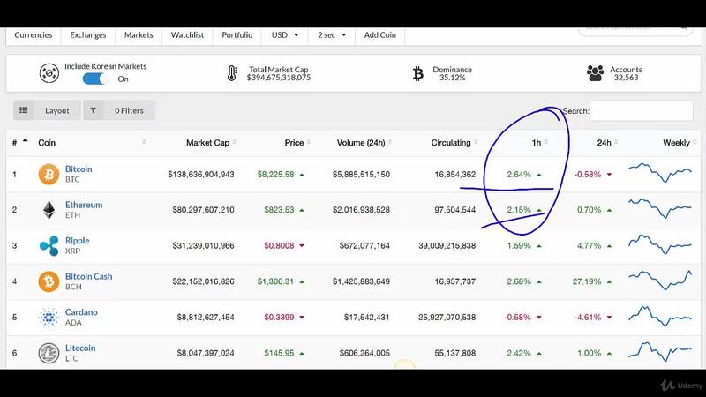Open the USD currency dropdown

(x=285, y=34)
